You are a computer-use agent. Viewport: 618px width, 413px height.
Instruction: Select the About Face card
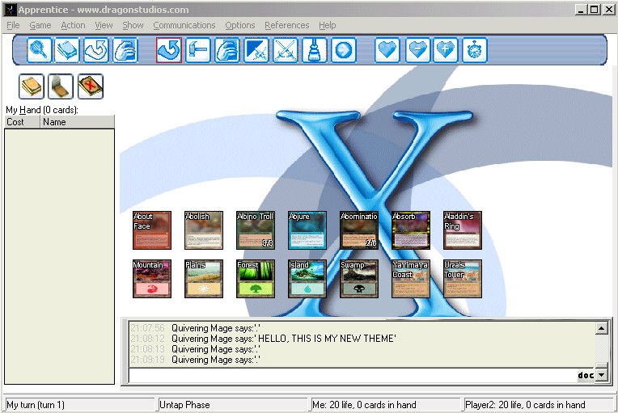coord(152,230)
